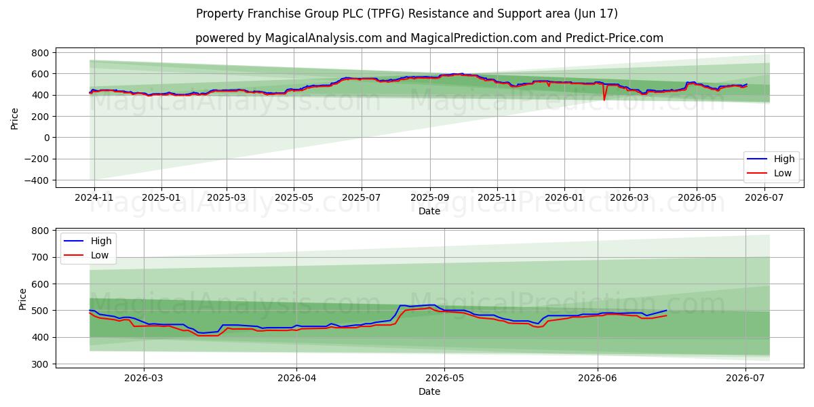Click the top chart x-axis label 2026-05
The height and width of the screenshot is (407, 814).
[697, 197]
